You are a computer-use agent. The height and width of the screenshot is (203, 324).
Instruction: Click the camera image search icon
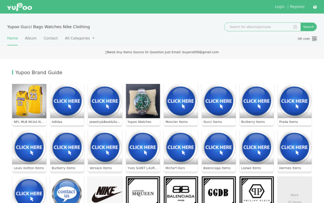295,27
